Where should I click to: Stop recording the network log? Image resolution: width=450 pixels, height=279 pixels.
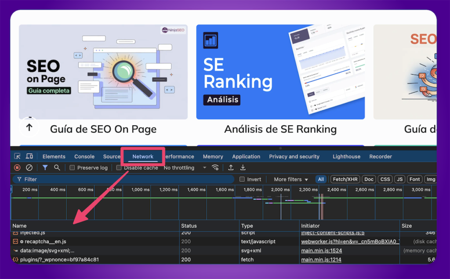click(17, 167)
